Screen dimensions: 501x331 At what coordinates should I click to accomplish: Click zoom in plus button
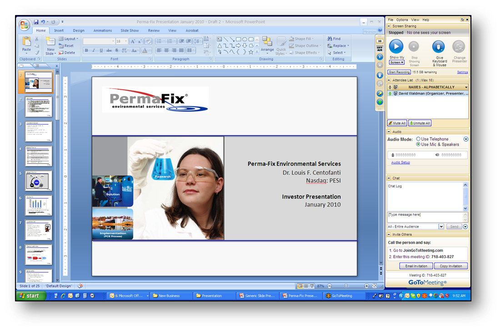pos(366,286)
